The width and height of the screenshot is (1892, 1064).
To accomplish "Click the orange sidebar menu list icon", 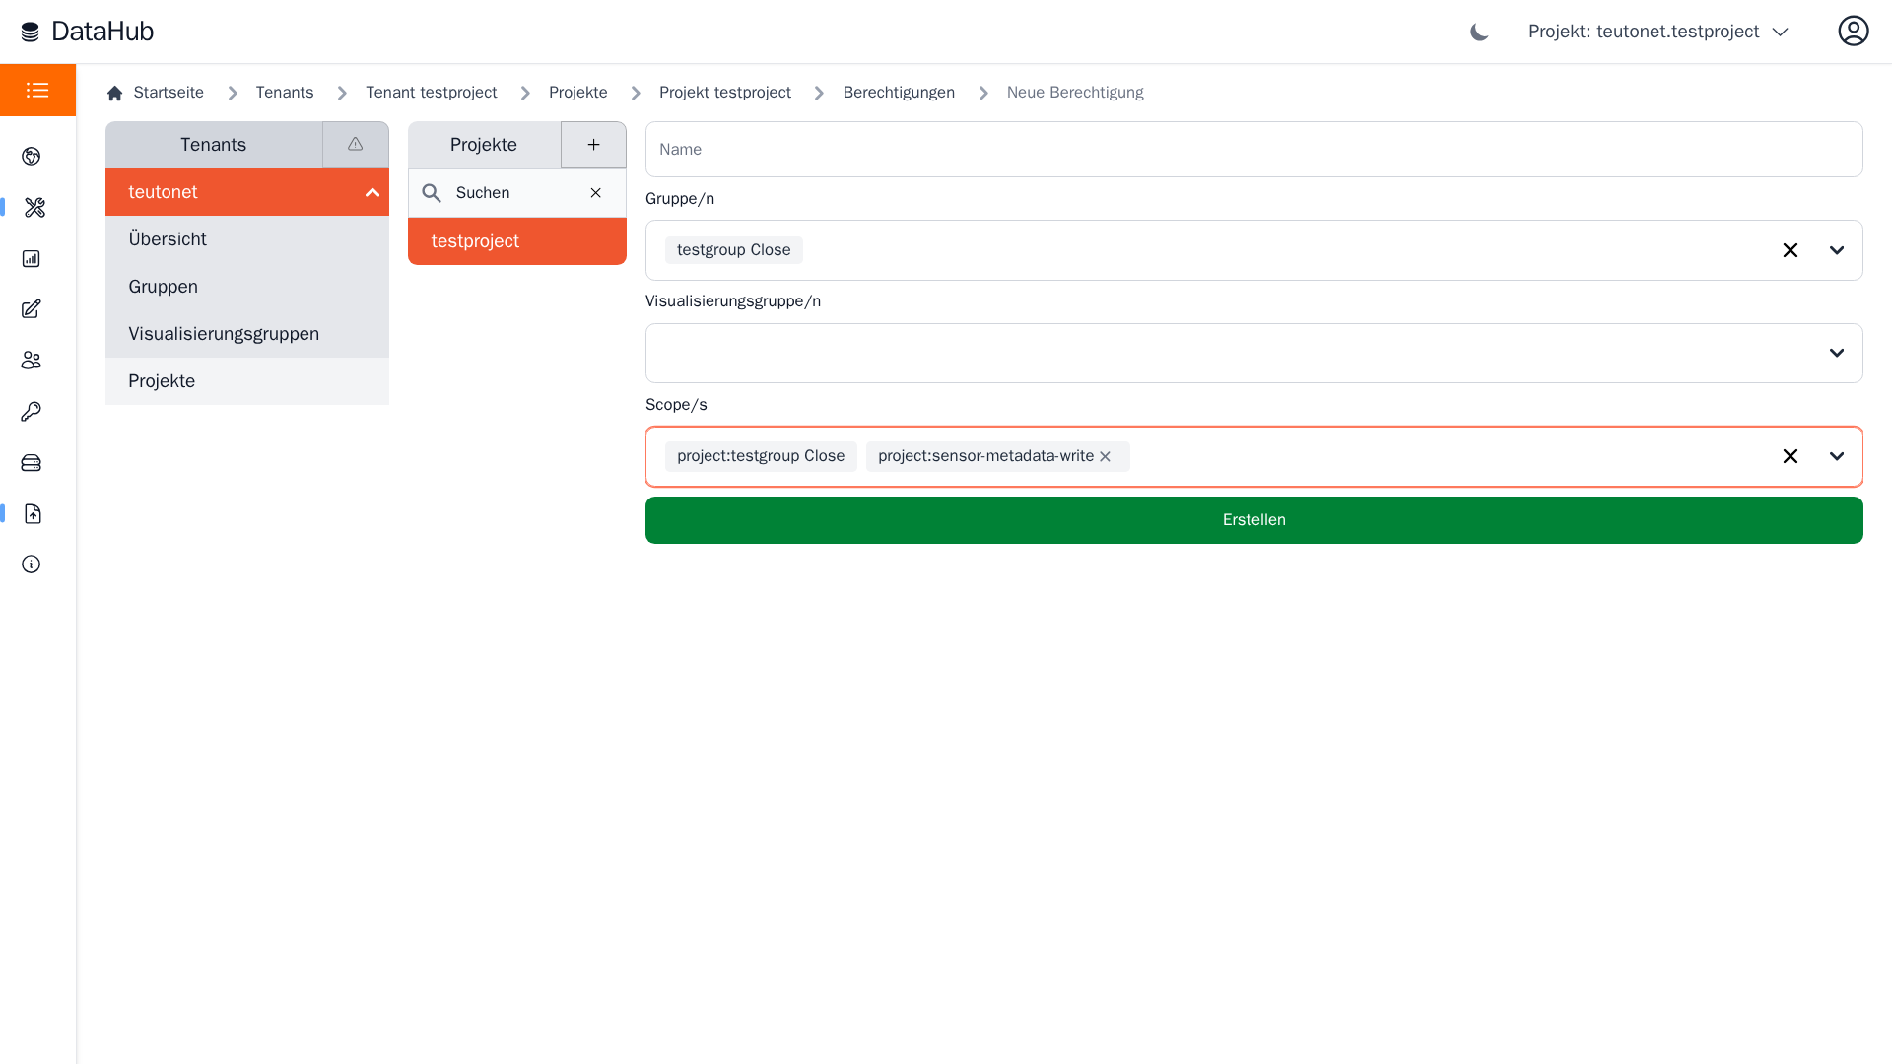I will (37, 91).
